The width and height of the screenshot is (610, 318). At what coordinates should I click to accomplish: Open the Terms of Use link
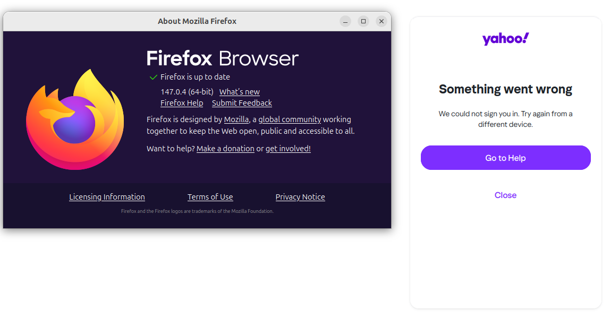pos(210,197)
